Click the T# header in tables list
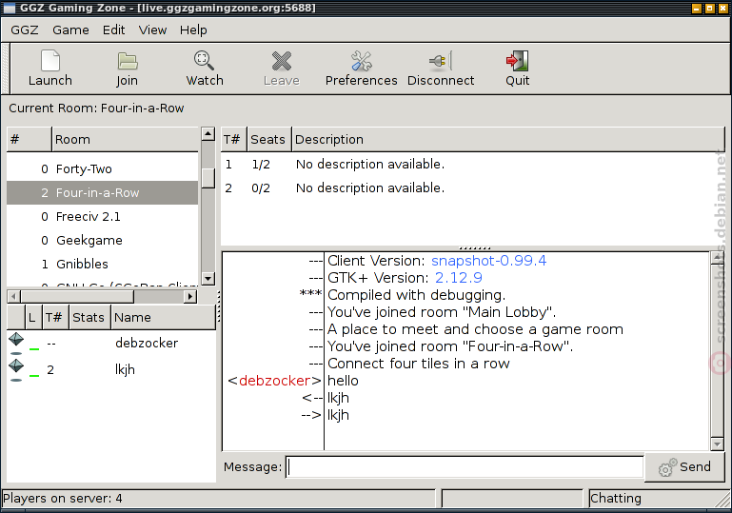The height and width of the screenshot is (513, 732). (233, 139)
